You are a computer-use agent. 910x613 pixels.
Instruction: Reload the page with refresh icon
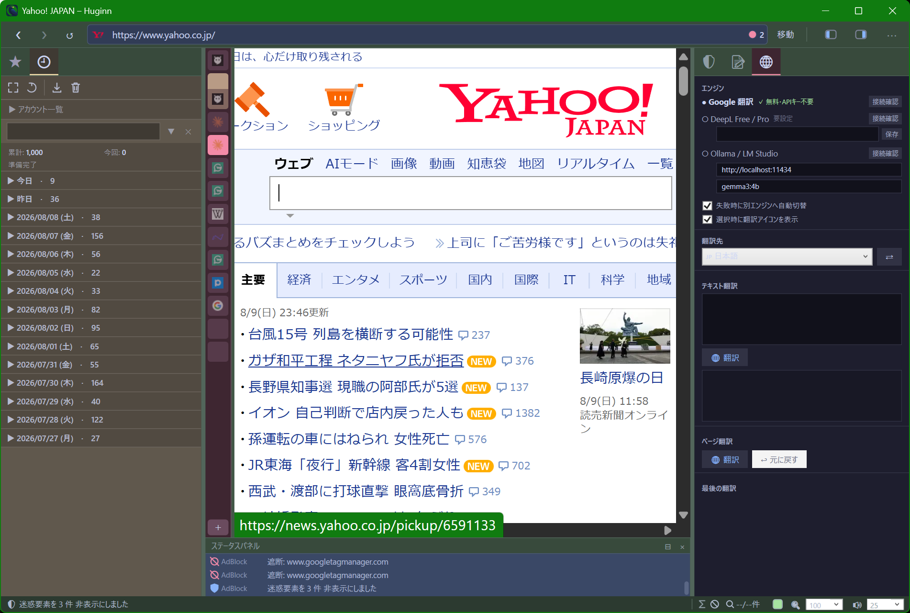[x=69, y=35]
